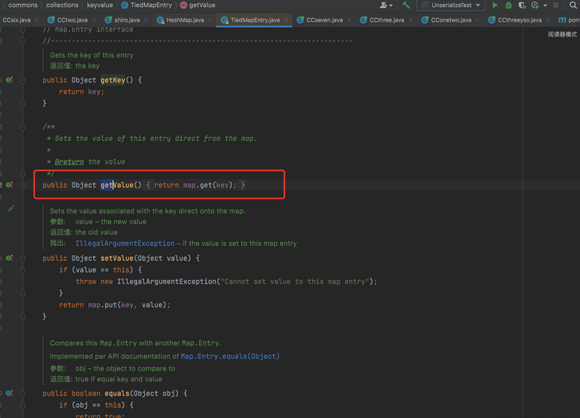This screenshot has width=580, height=418.
Task: Open the IllegalArgumentException doc link
Action: (125, 244)
